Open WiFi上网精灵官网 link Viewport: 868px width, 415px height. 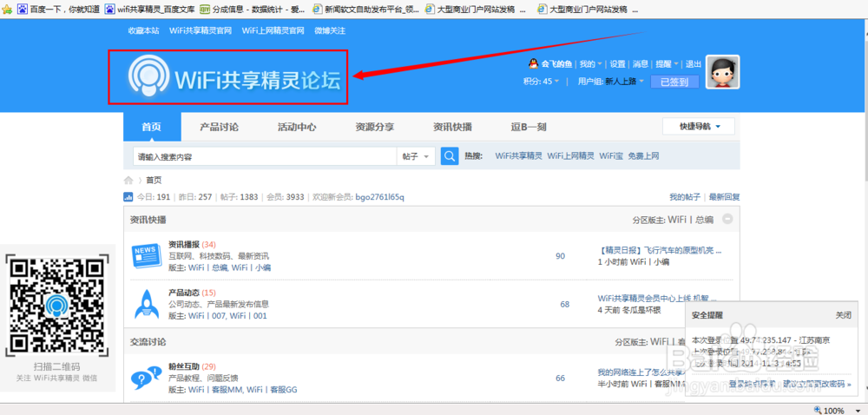(273, 31)
